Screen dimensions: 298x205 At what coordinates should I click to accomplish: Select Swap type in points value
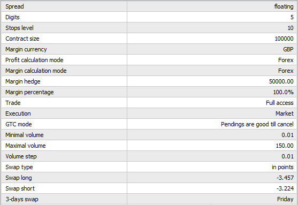(x=282, y=167)
